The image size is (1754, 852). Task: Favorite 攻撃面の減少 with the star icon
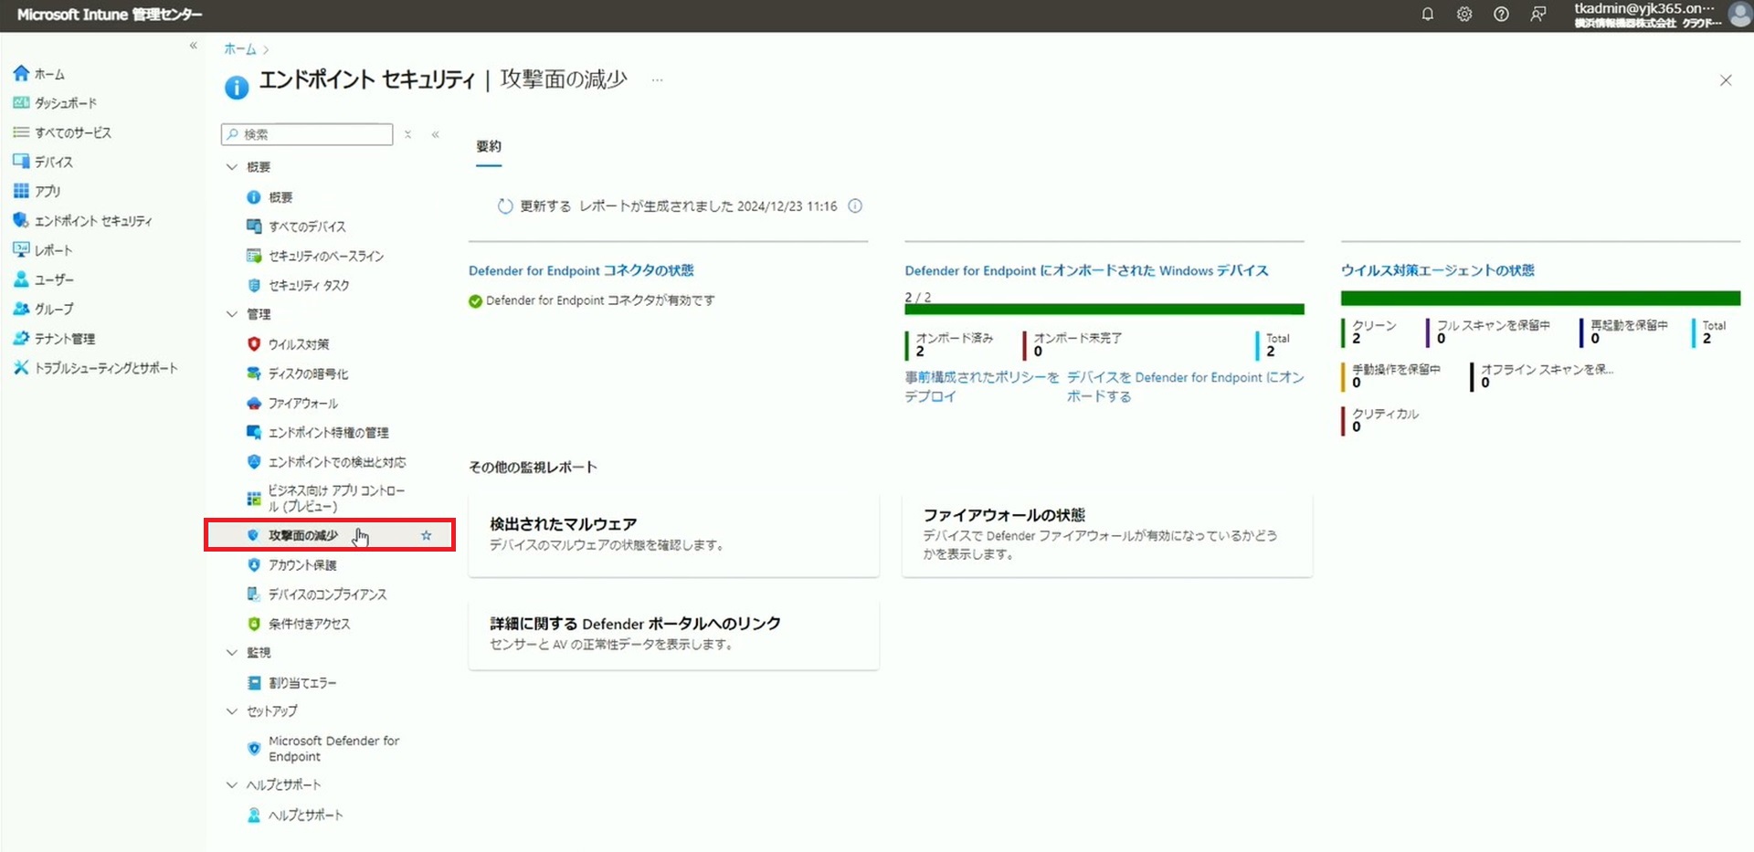point(426,535)
